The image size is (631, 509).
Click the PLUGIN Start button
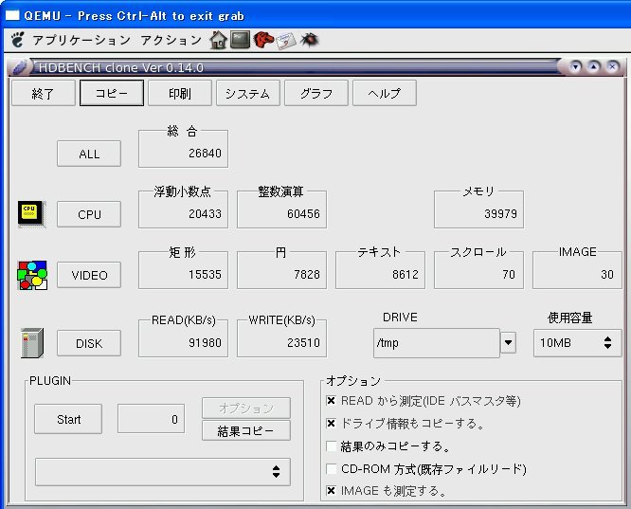(x=68, y=419)
